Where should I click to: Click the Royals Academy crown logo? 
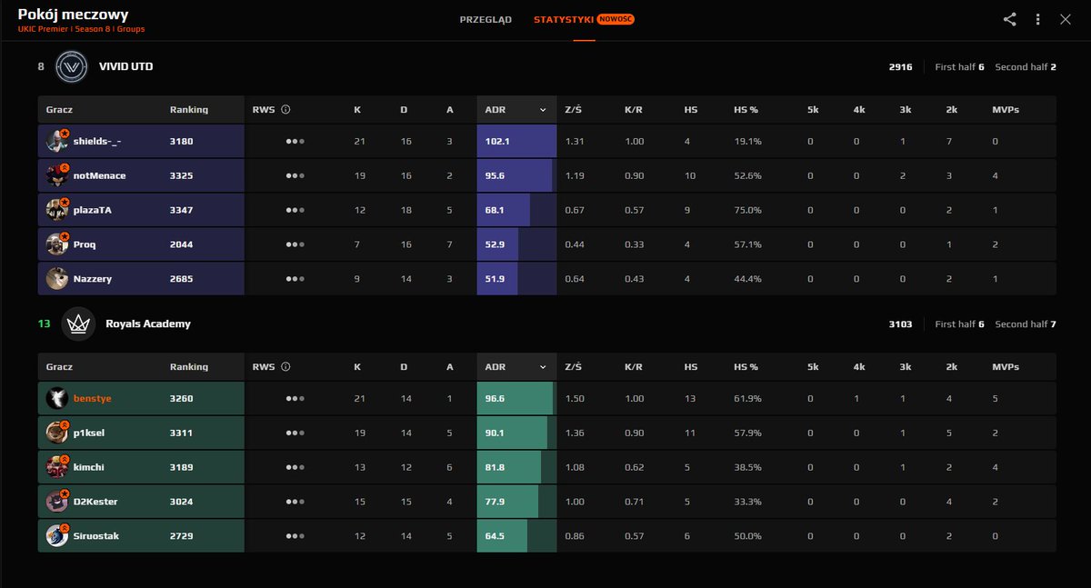point(78,324)
